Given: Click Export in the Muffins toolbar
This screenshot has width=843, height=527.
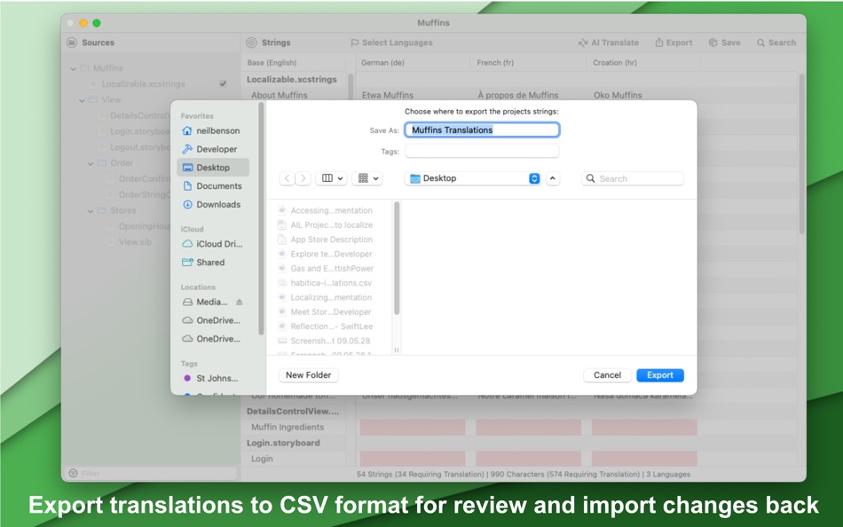Looking at the screenshot, I should click(674, 43).
